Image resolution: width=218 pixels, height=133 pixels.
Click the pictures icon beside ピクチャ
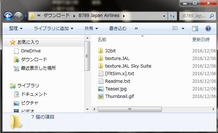[16, 103]
